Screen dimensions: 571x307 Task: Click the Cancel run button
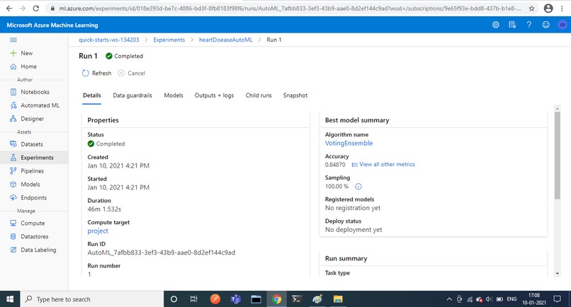pos(132,73)
